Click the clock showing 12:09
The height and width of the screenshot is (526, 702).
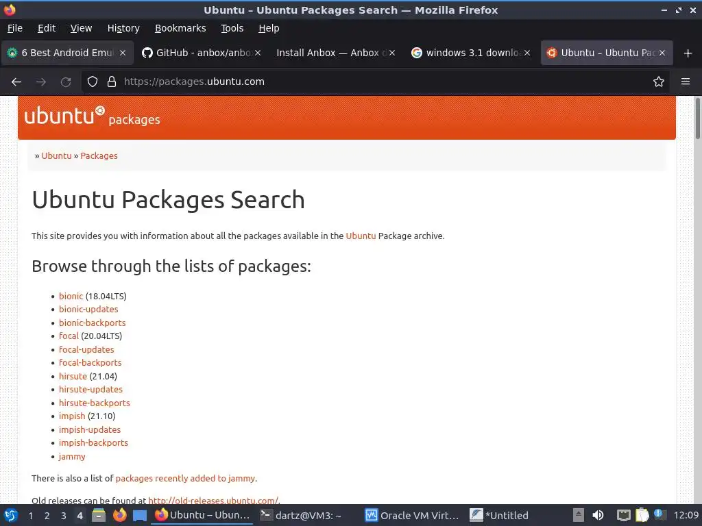point(686,515)
